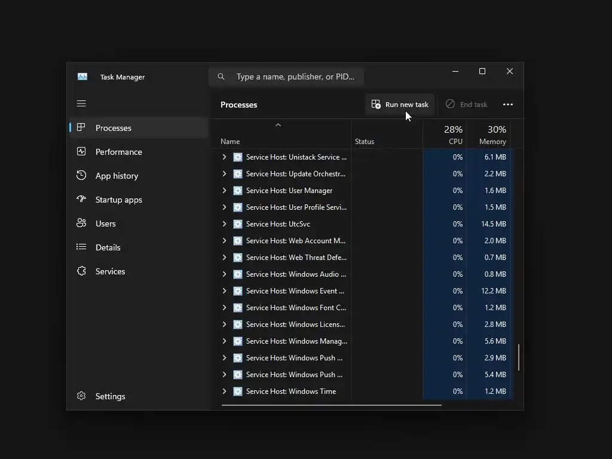Click the Details list icon

click(81, 247)
